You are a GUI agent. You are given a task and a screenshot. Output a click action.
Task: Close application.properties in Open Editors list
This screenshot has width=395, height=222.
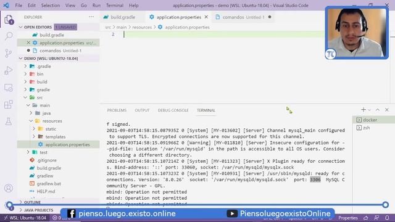pyautogui.click(x=28, y=43)
